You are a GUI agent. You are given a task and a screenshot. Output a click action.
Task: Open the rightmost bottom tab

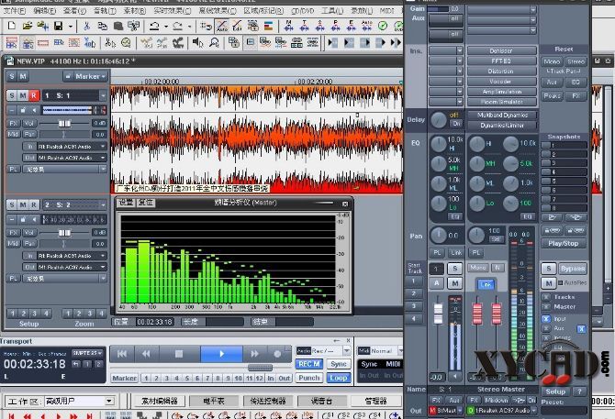pyautogui.click(x=375, y=401)
